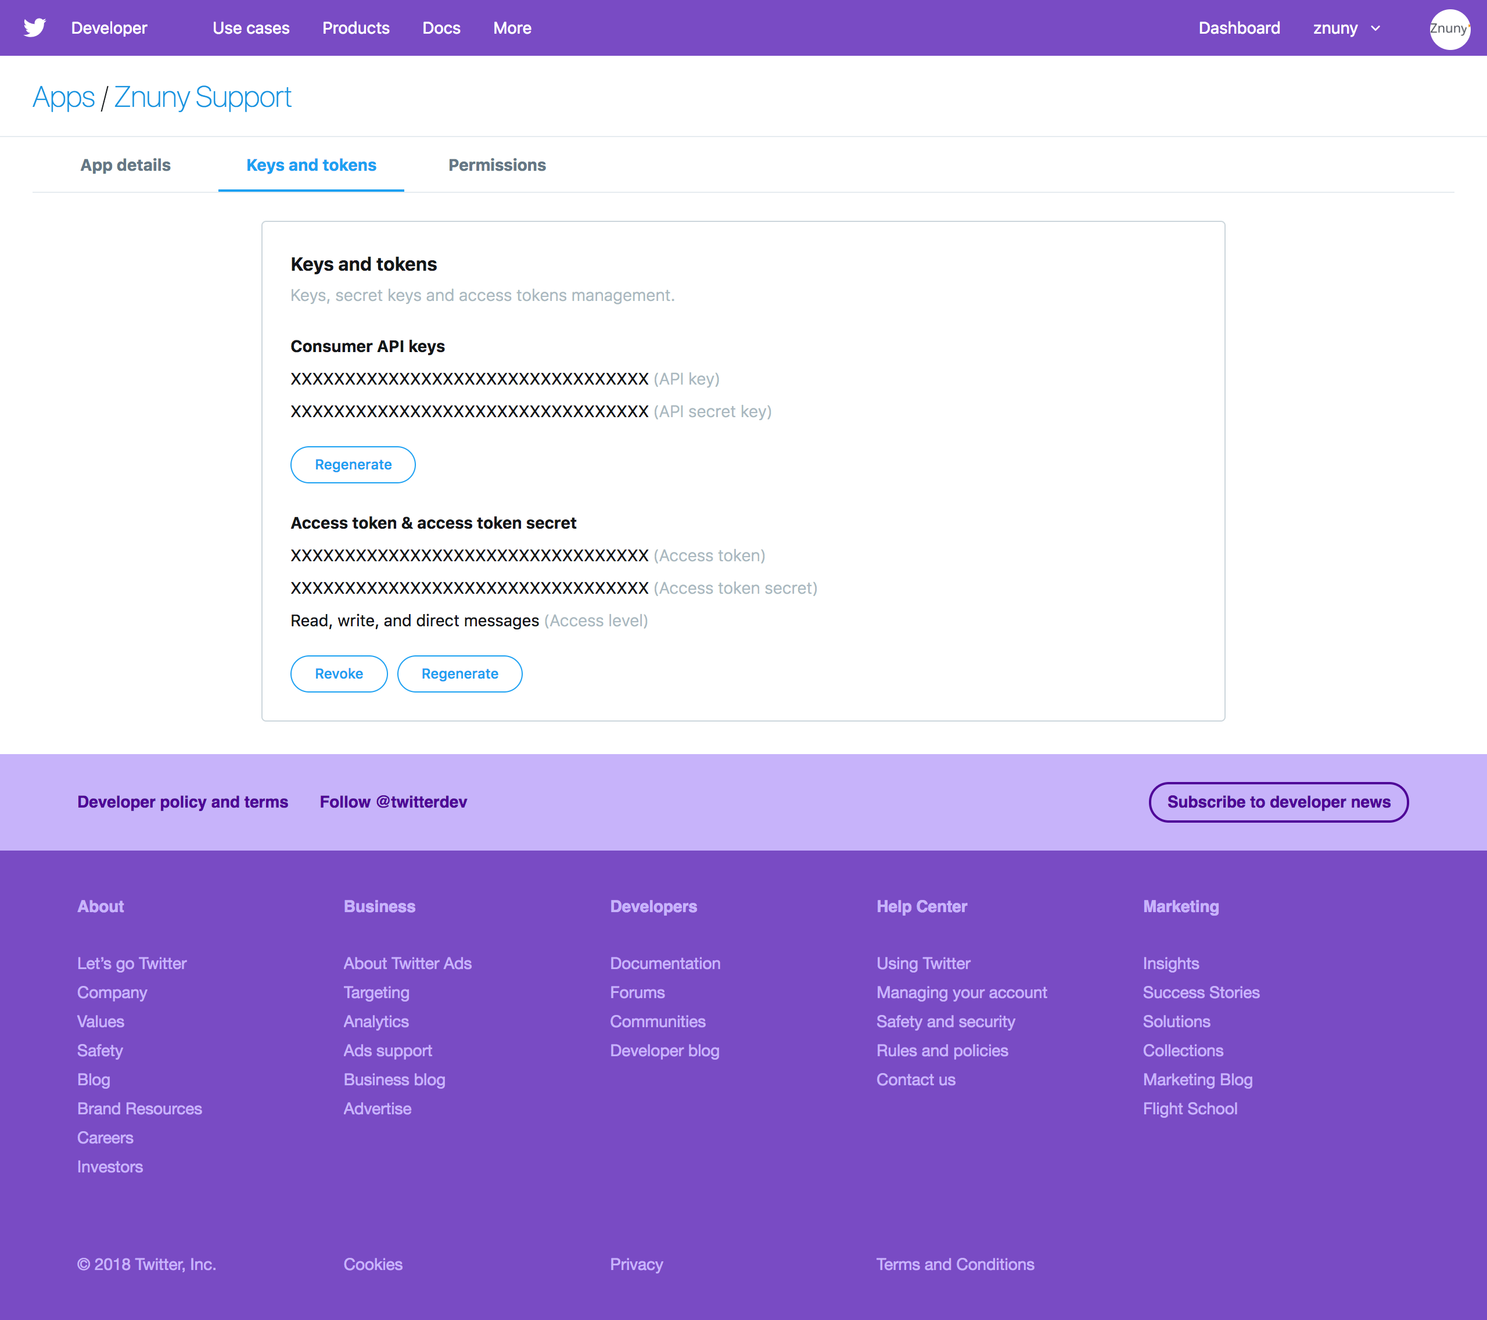Open the Forums link
This screenshot has height=1320, width=1487.
point(637,992)
